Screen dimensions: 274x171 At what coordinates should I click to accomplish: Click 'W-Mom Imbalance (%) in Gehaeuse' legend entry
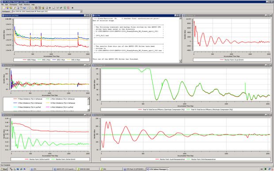60,103
